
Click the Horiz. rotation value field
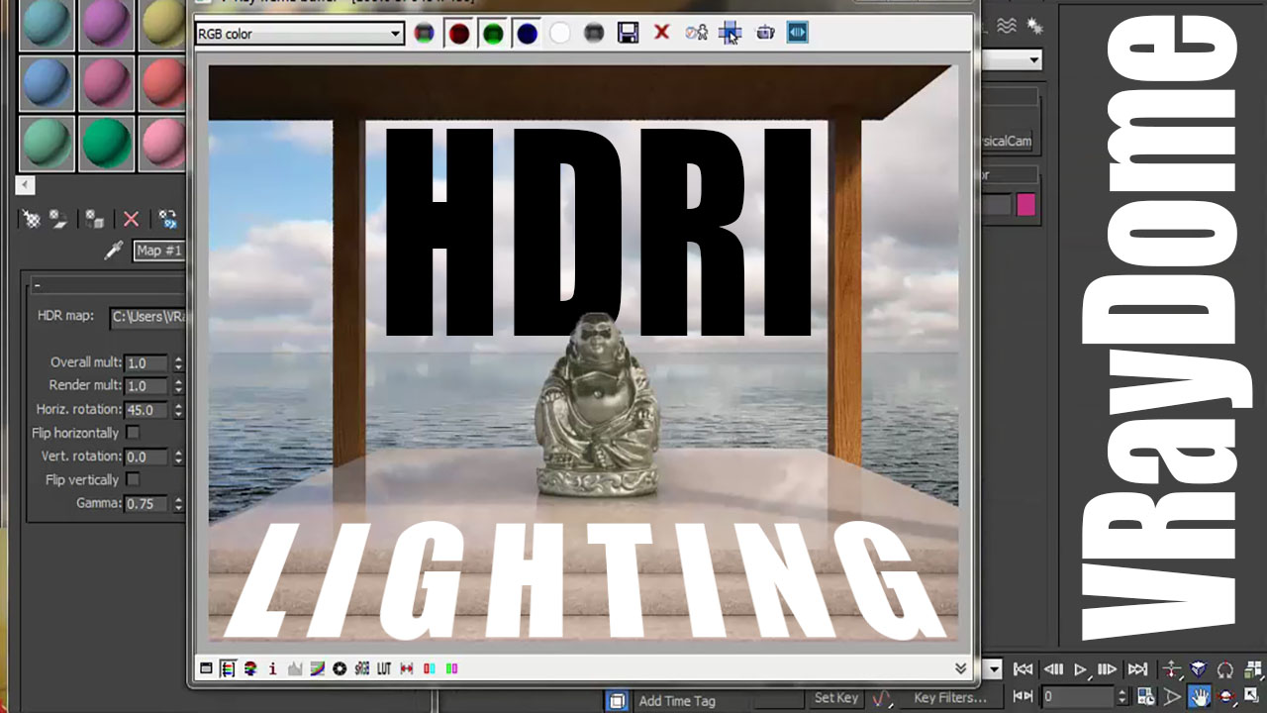[x=147, y=410]
